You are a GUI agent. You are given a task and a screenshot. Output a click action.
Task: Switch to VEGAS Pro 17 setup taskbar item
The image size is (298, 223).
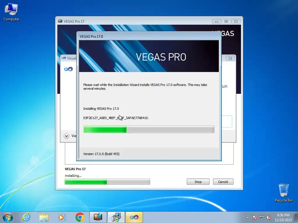98,217
